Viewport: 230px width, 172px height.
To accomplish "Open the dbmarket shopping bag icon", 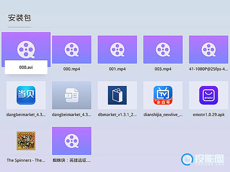I will (117, 95).
